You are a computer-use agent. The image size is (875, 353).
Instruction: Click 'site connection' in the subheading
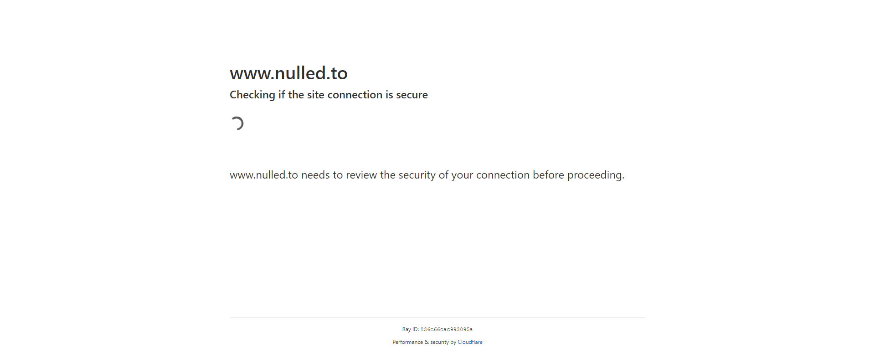[345, 95]
